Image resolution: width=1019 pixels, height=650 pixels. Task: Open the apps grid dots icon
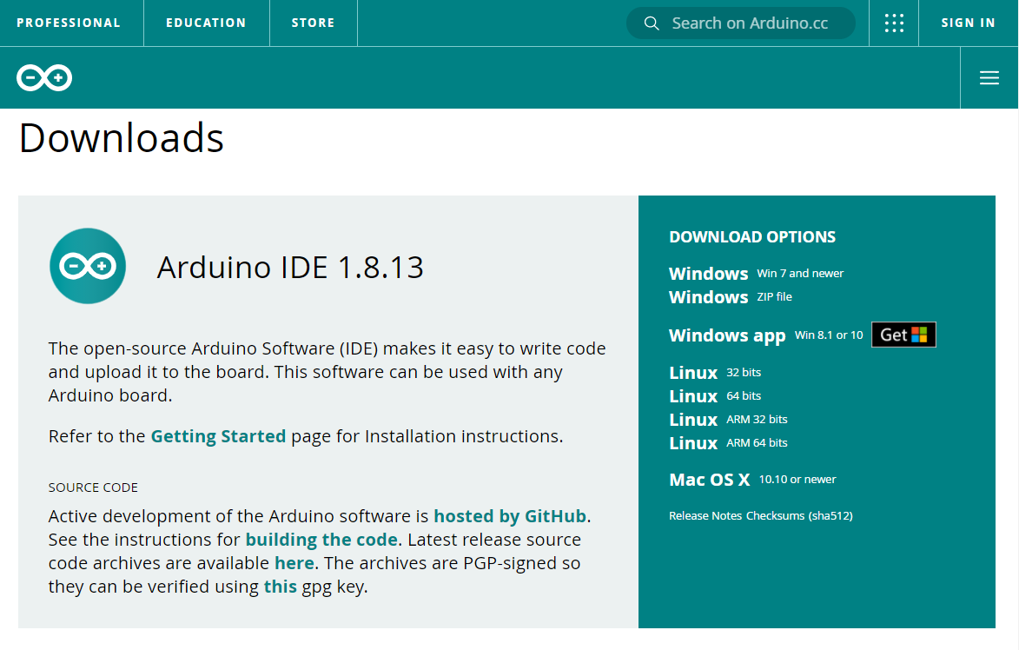click(x=894, y=23)
